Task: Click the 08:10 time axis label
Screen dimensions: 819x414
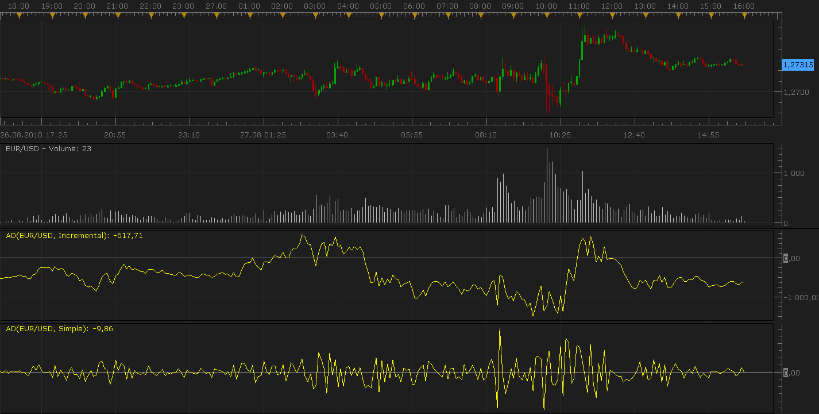Action: (486, 135)
